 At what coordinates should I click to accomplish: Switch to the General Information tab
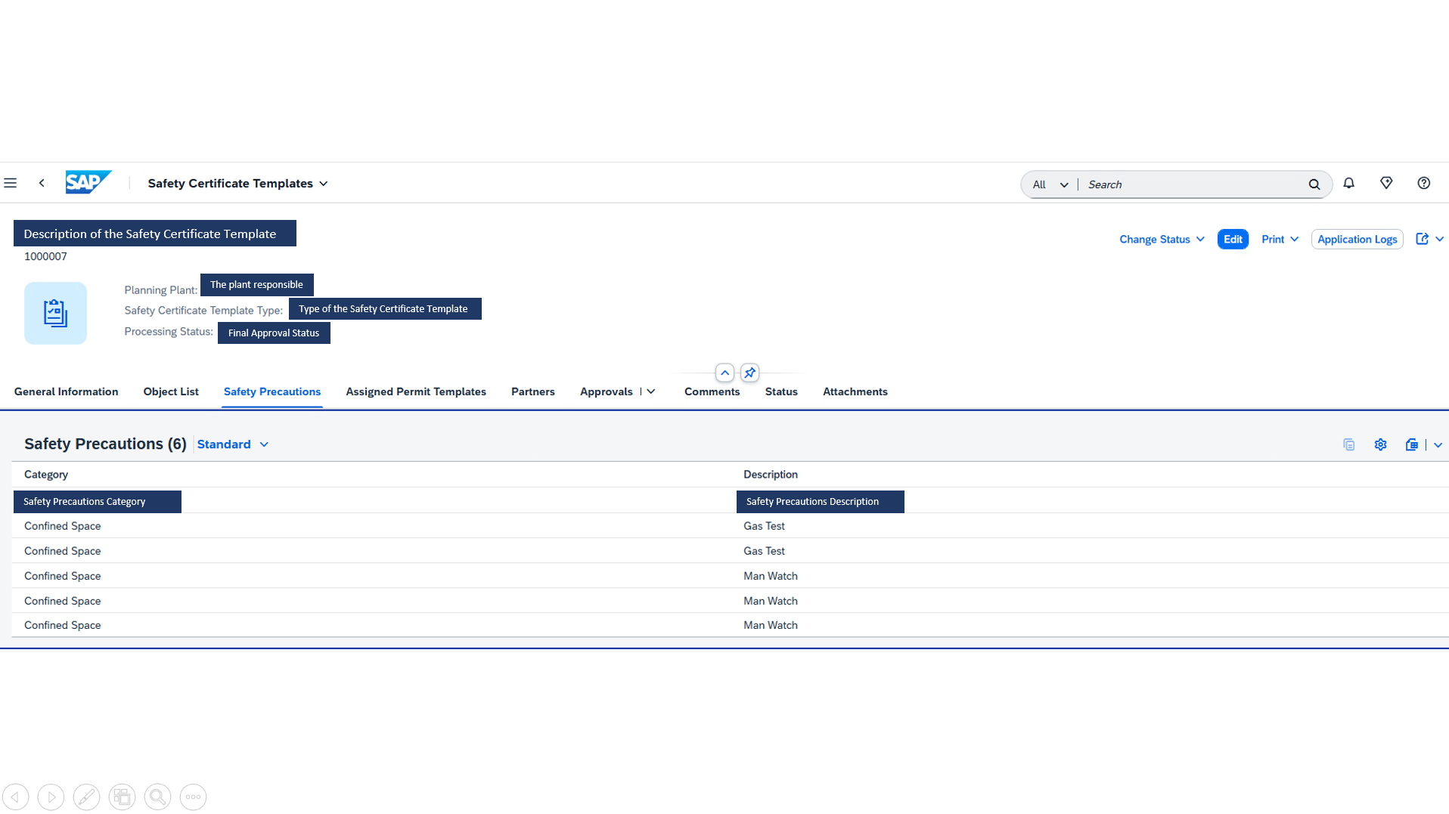pos(66,392)
